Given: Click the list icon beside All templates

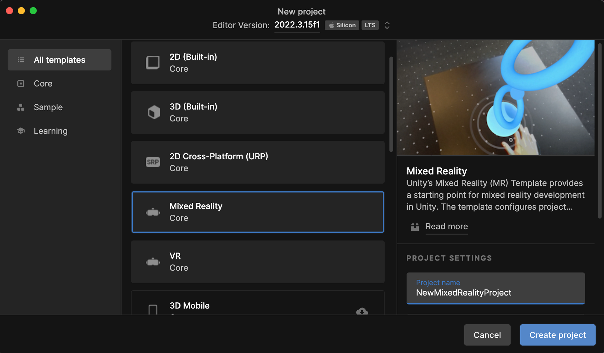Looking at the screenshot, I should 21,60.
